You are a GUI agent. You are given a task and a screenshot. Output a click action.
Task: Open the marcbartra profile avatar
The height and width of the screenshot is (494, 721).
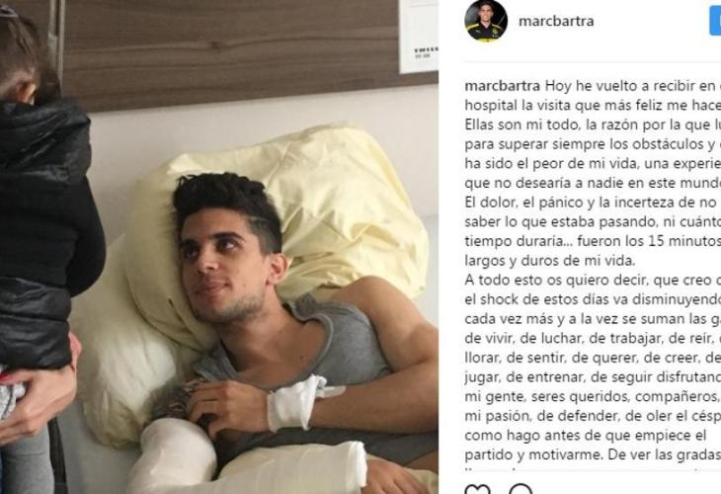pyautogui.click(x=486, y=21)
